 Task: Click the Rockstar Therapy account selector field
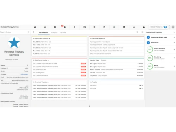click(157, 27)
